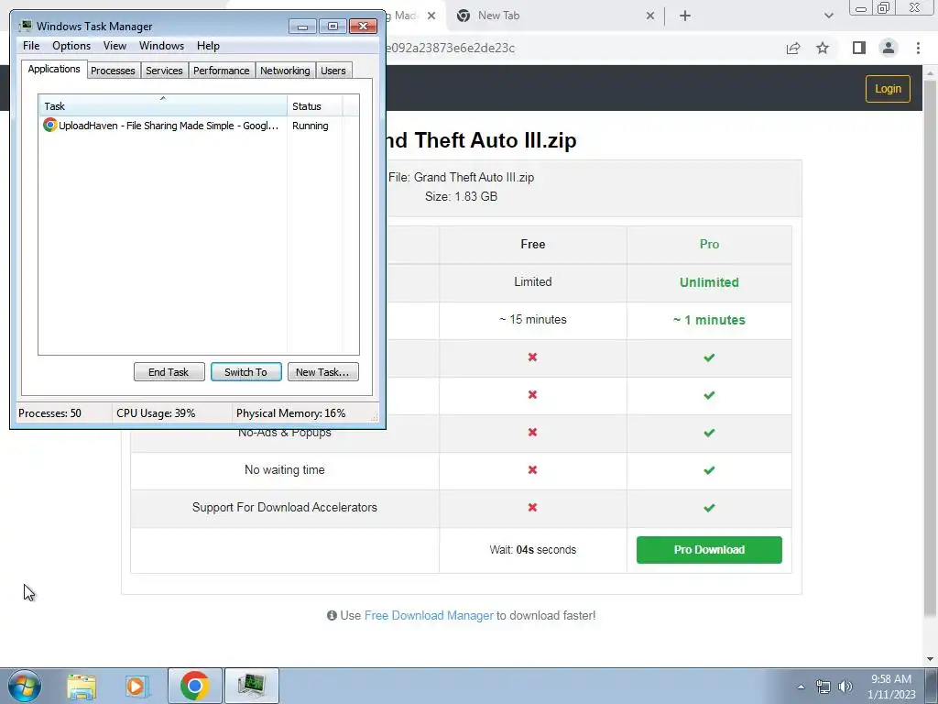Screen dimensions: 938x704
Task: Click the Size: 1.83 GB text
Action: [461, 196]
